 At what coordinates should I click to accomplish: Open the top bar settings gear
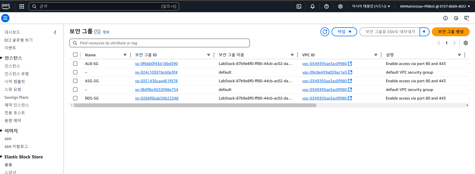pos(340,6)
